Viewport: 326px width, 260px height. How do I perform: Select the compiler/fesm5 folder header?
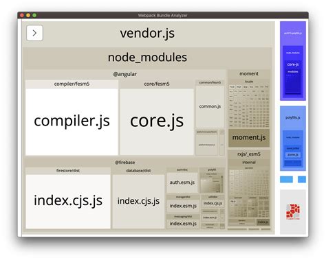point(72,84)
